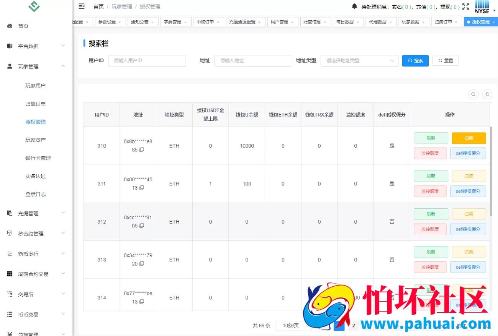Click the table refresh round icon
This screenshot has width=498, height=336.
point(487,94)
